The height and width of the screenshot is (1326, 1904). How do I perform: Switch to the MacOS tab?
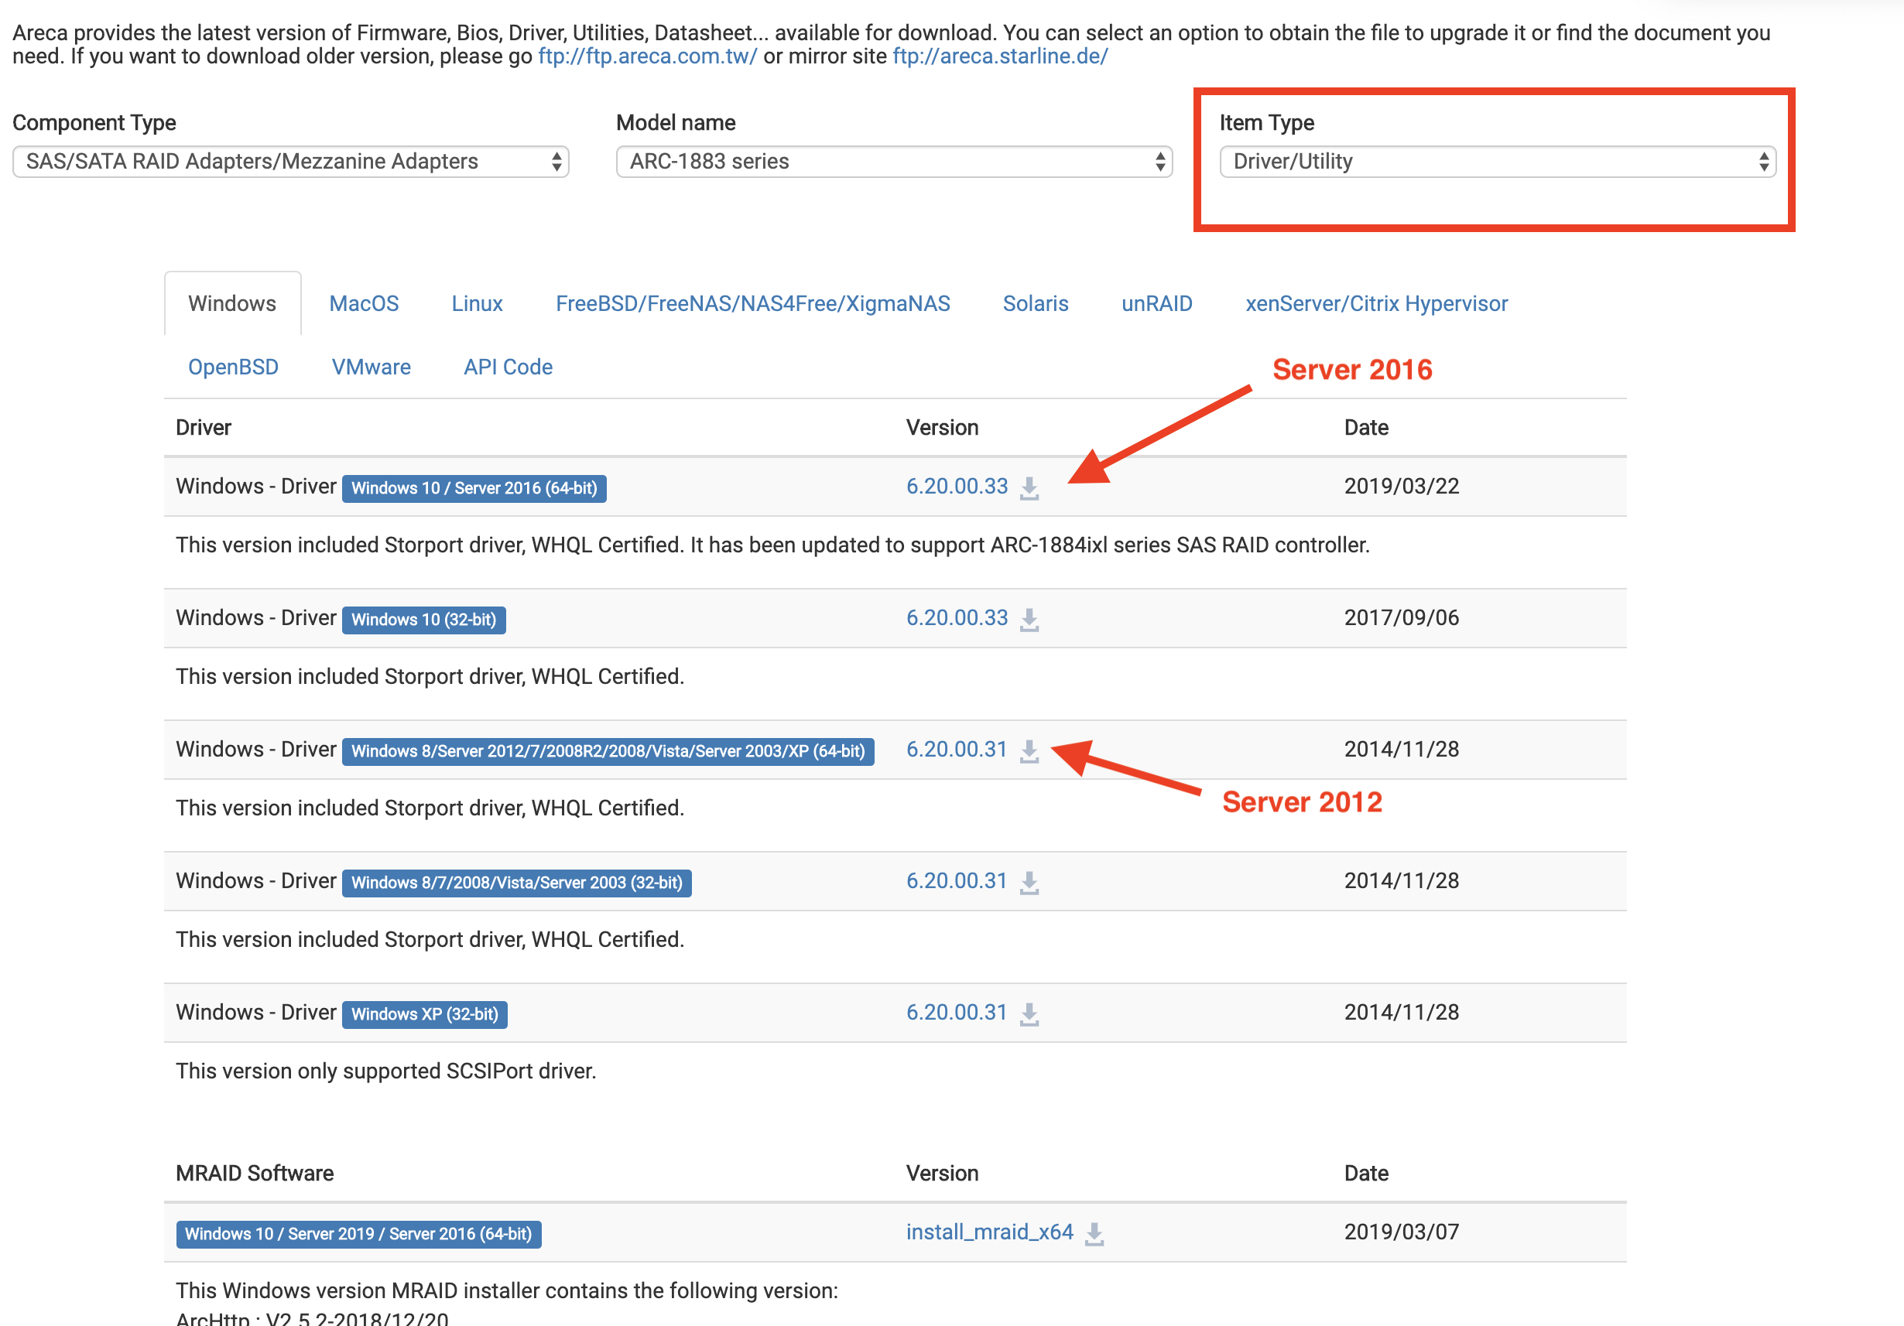point(364,303)
